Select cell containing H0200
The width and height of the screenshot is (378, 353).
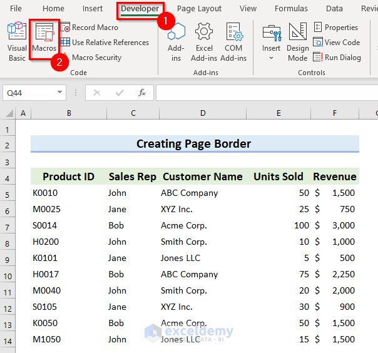point(69,242)
